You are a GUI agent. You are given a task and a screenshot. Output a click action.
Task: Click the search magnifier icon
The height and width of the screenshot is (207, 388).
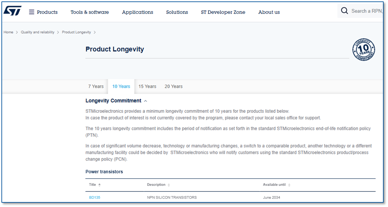click(345, 11)
